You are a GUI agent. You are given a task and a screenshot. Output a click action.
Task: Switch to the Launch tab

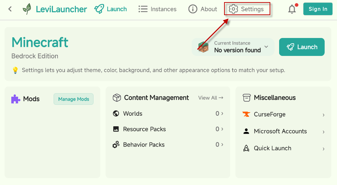point(110,9)
